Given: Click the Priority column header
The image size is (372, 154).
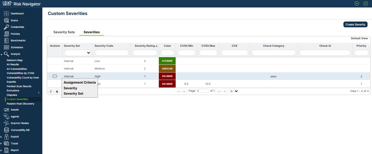Looking at the screenshot, I should [361, 46].
